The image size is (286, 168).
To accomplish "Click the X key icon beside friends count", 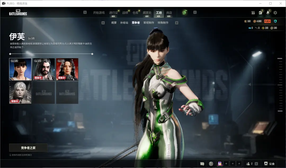I will tap(256, 164).
